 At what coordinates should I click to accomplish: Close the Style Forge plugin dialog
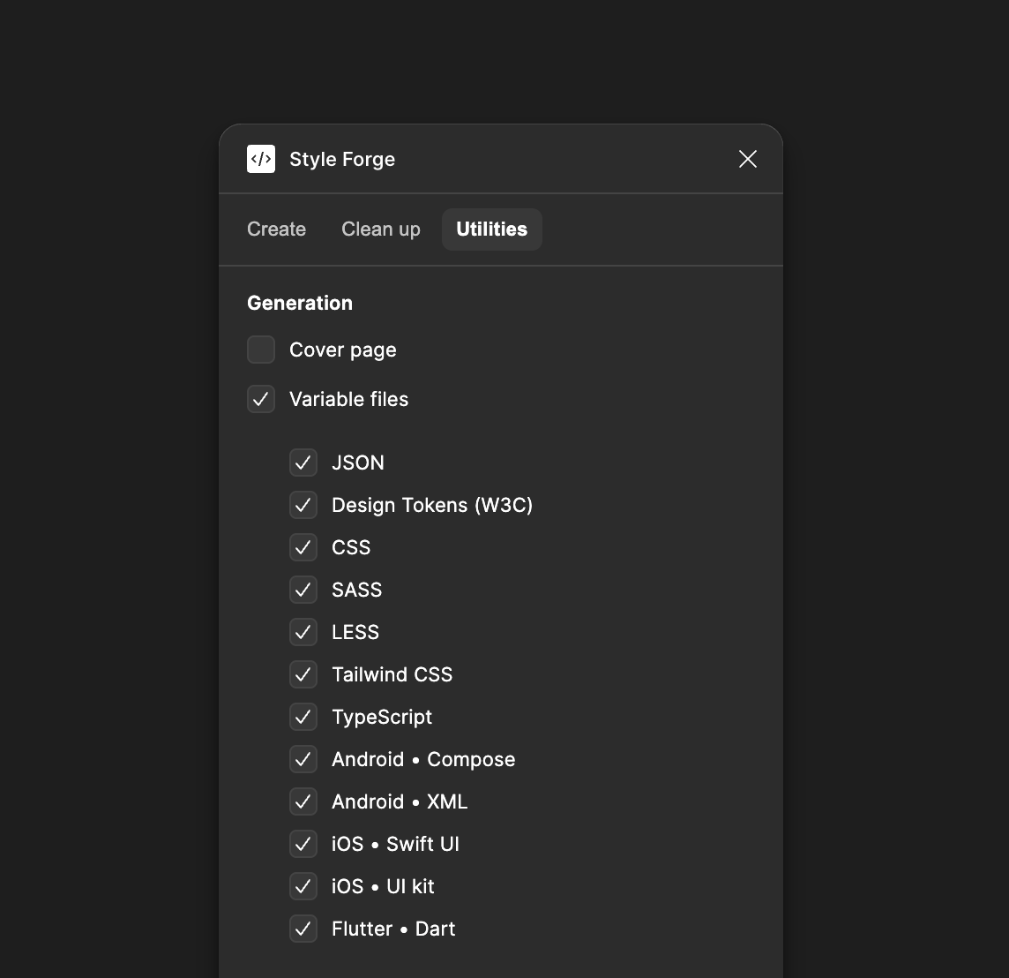pos(748,159)
